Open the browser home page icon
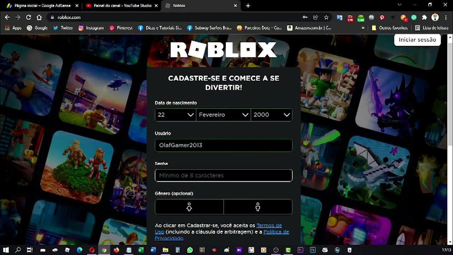453x255 pixels. pos(39,17)
